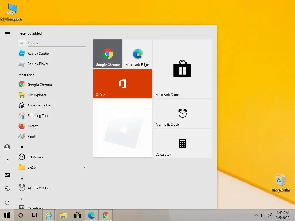Click the blank Roblox tile
Viewport: 295px width, 221px height.
point(123,129)
